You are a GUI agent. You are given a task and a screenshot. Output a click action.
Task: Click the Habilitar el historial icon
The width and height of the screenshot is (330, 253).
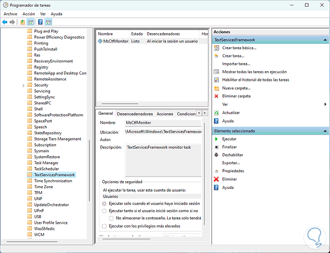tap(217, 80)
